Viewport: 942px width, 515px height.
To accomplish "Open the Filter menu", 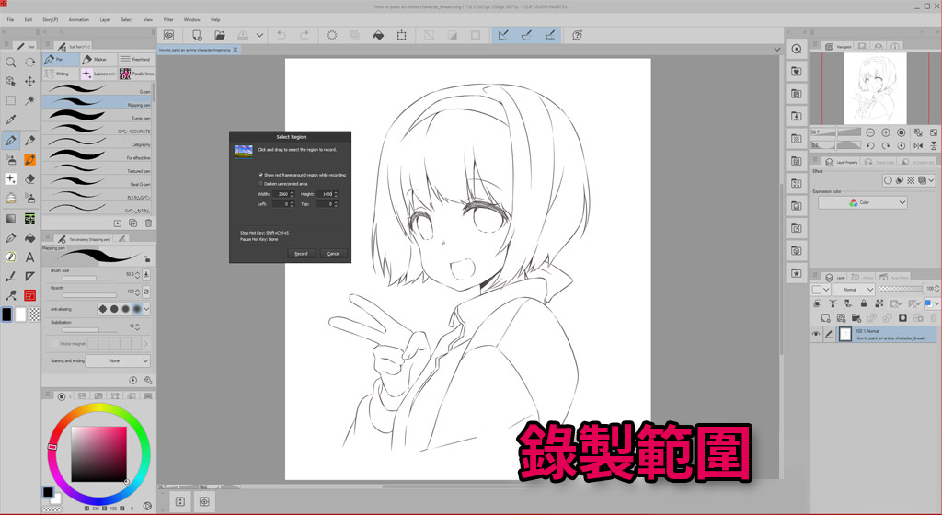I will tap(168, 18).
